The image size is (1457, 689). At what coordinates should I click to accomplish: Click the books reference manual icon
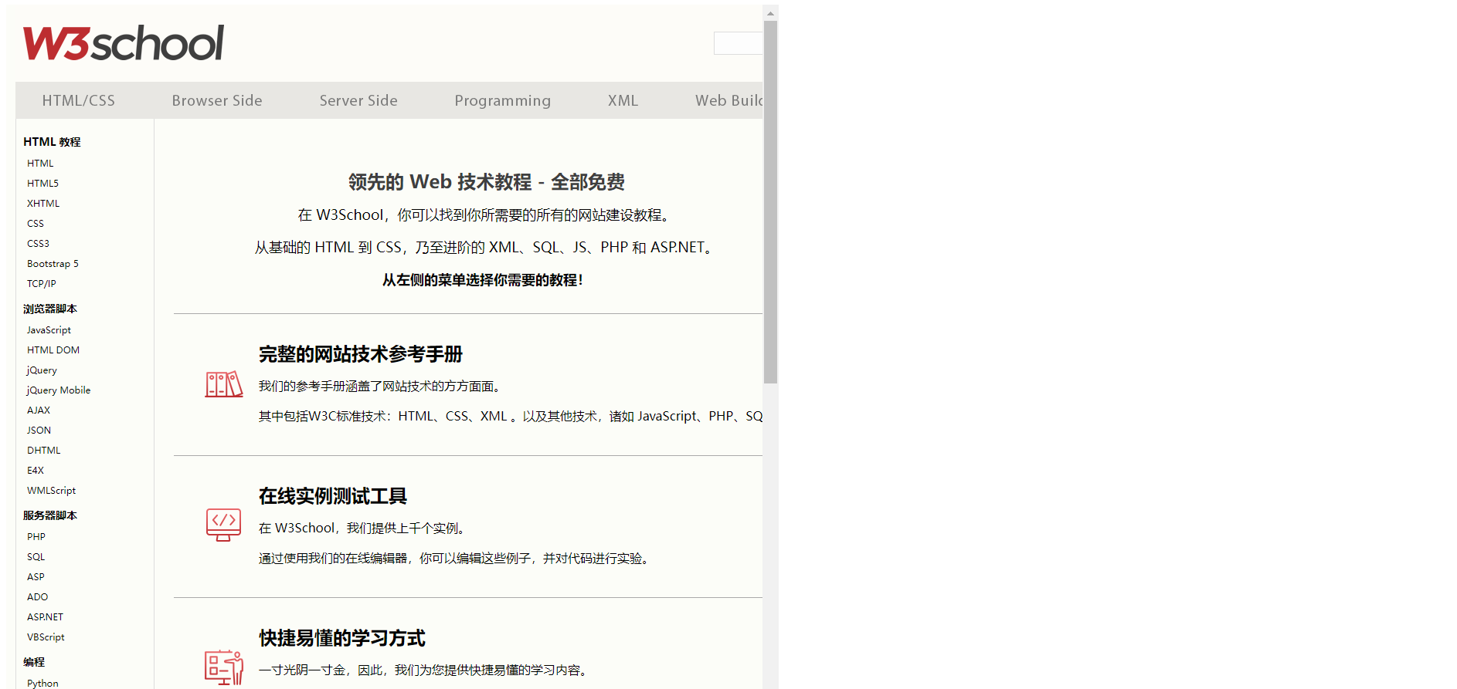[224, 383]
